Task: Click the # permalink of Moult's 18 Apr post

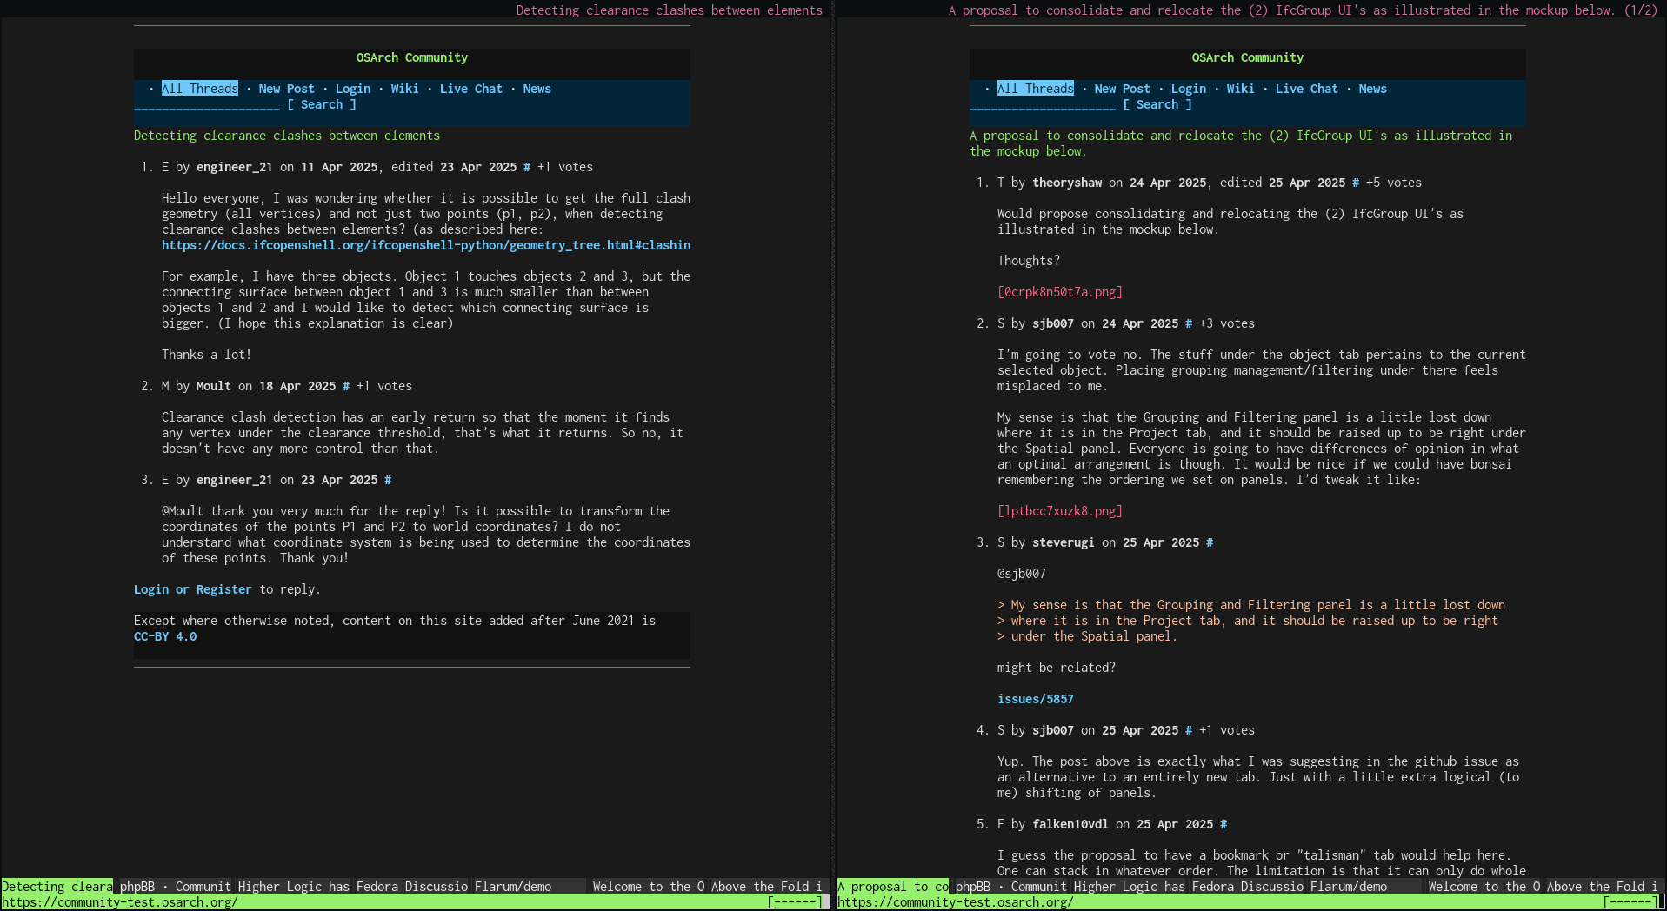Action: 346,386
